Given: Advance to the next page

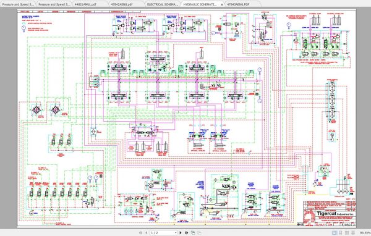Looking at the screenshot, I should click(x=181, y=233).
